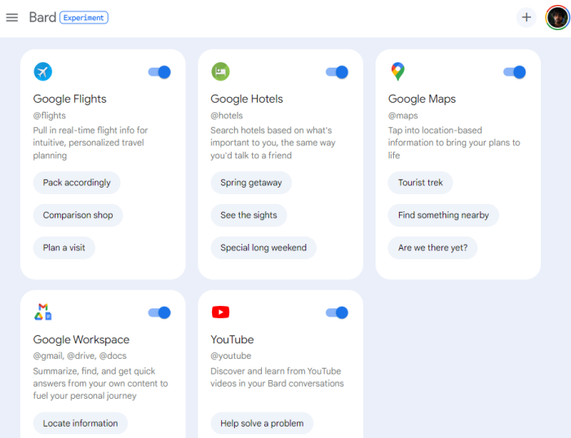Screen dimensions: 571x438
Task: Click the Google Workspace icon
Action: click(x=42, y=312)
